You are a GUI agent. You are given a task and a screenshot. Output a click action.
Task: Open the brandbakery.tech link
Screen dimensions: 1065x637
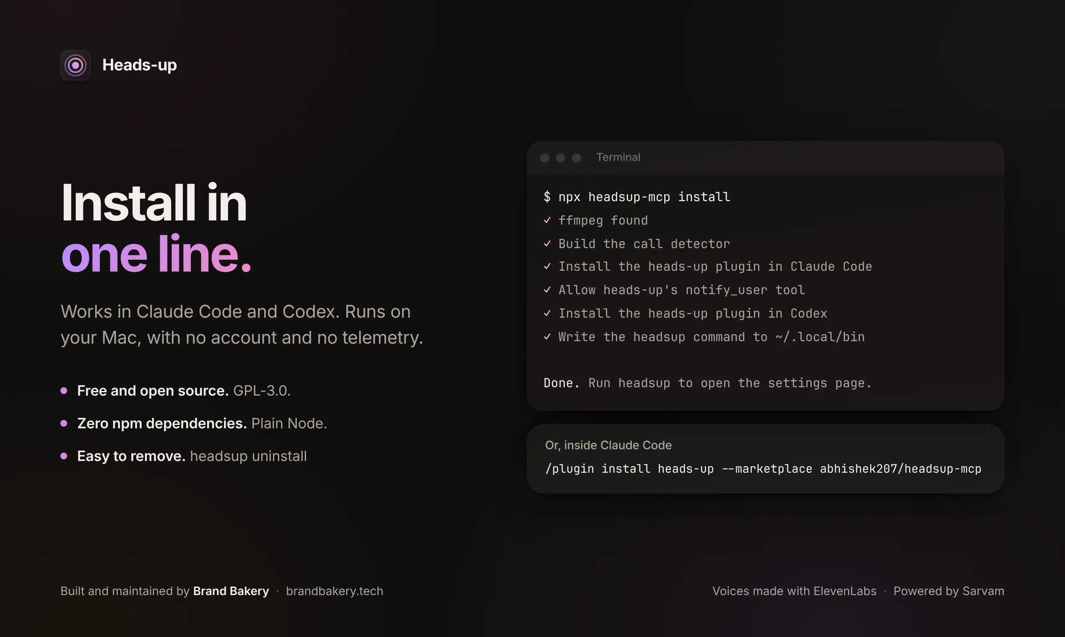335,591
